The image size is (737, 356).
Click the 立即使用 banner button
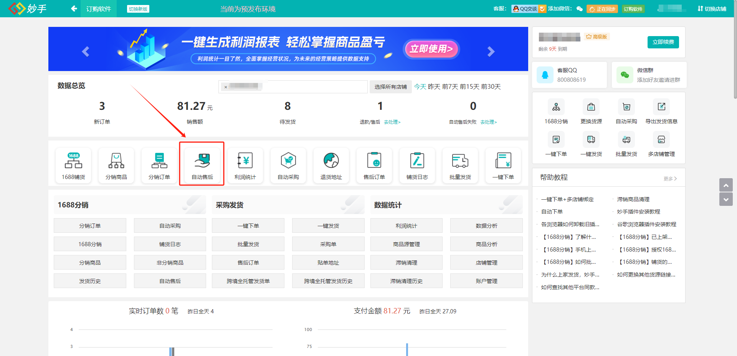coord(432,49)
